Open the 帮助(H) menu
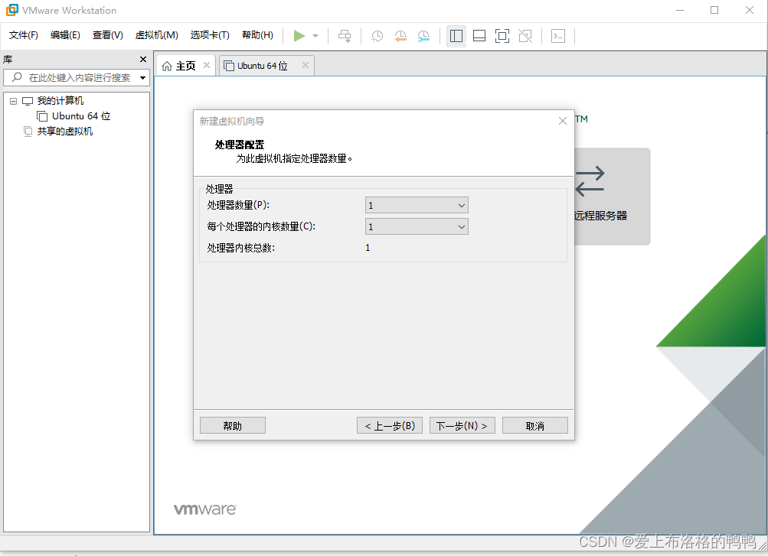The width and height of the screenshot is (768, 556). click(257, 34)
